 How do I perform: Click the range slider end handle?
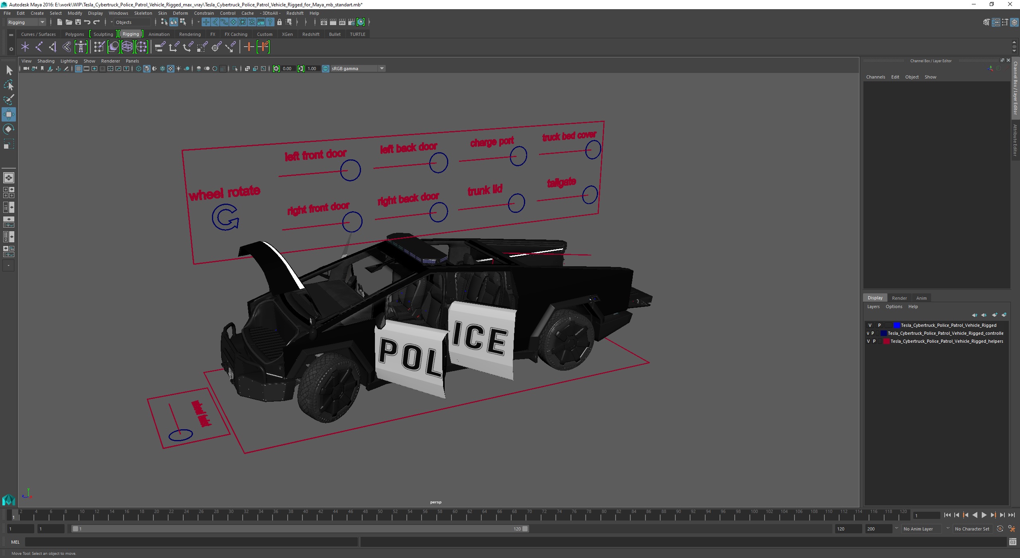(x=525, y=529)
